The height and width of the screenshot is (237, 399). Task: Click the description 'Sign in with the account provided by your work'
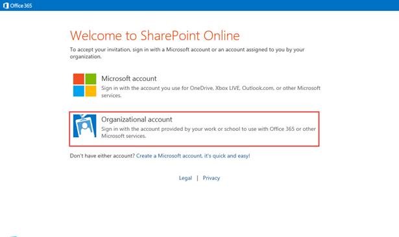click(x=208, y=132)
